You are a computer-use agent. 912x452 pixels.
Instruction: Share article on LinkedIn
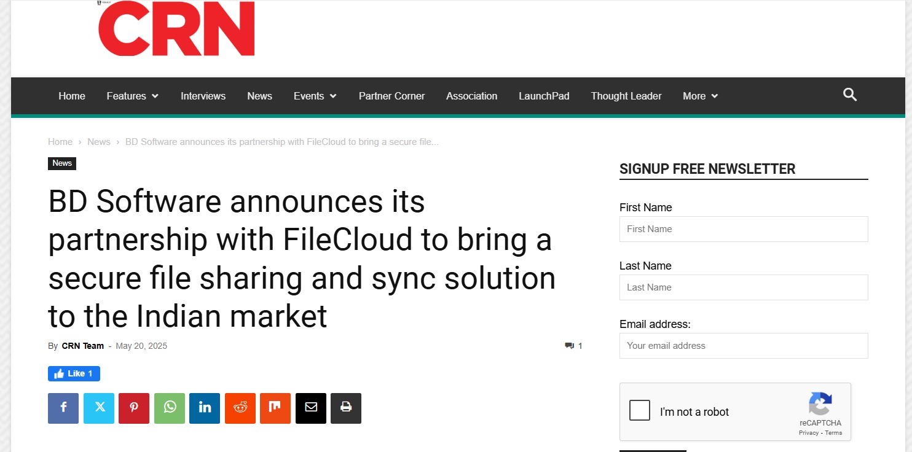[x=205, y=408]
